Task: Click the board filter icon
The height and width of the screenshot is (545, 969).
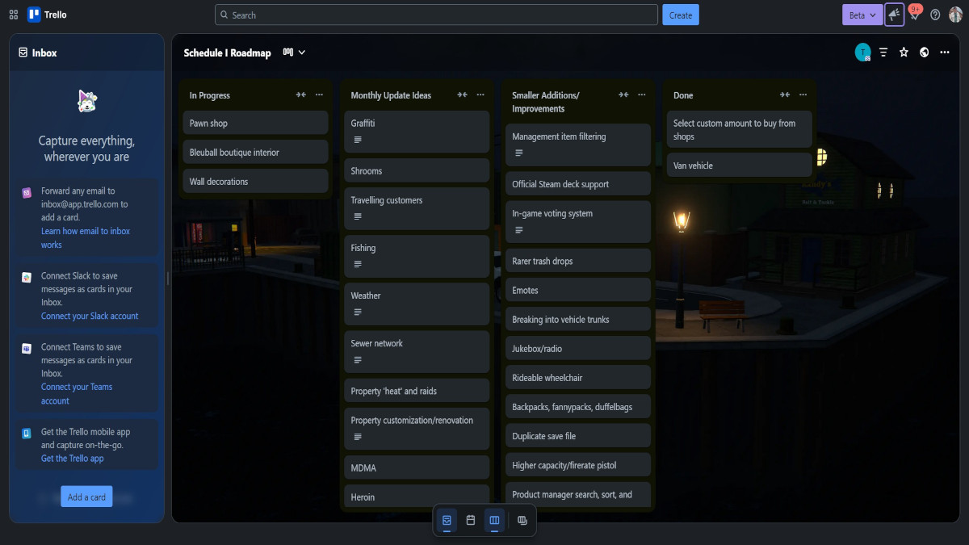Action: pyautogui.click(x=883, y=52)
